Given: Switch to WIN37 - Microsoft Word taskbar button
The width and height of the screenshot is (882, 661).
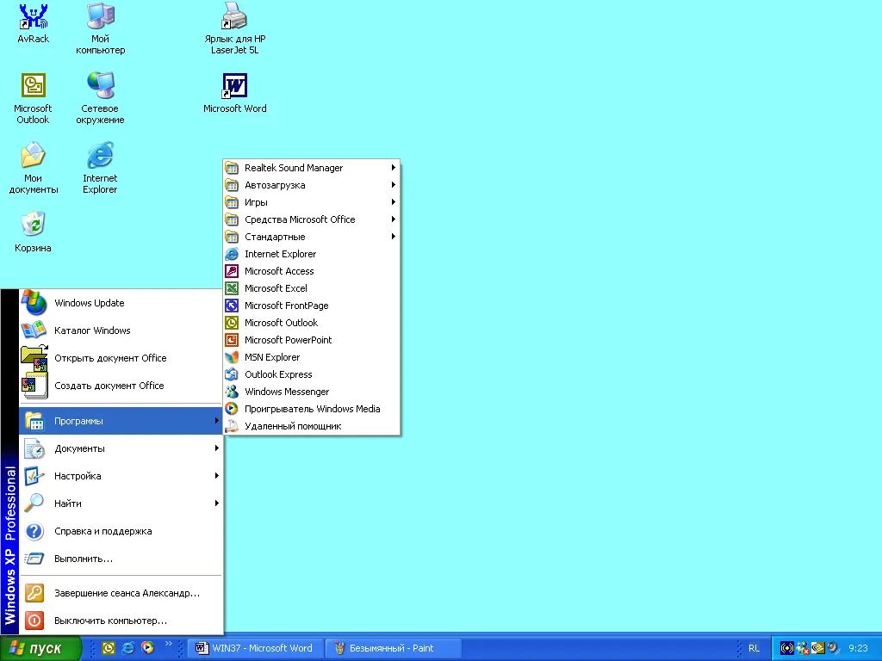Looking at the screenshot, I should tap(255, 648).
